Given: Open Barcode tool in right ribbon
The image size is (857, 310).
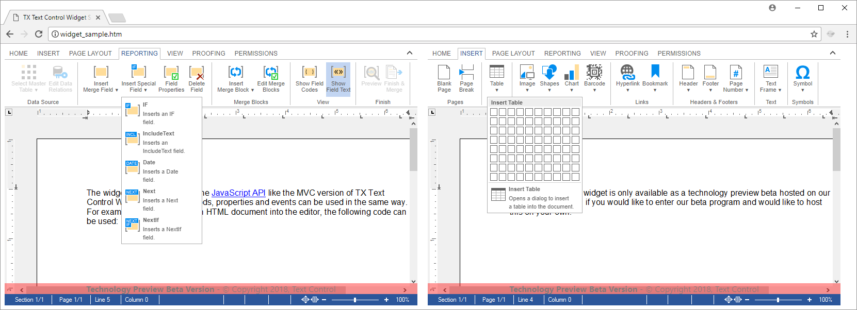Looking at the screenshot, I should 594,78.
